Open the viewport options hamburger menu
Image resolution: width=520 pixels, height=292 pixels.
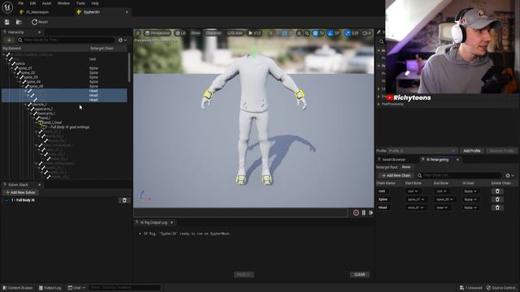point(138,33)
